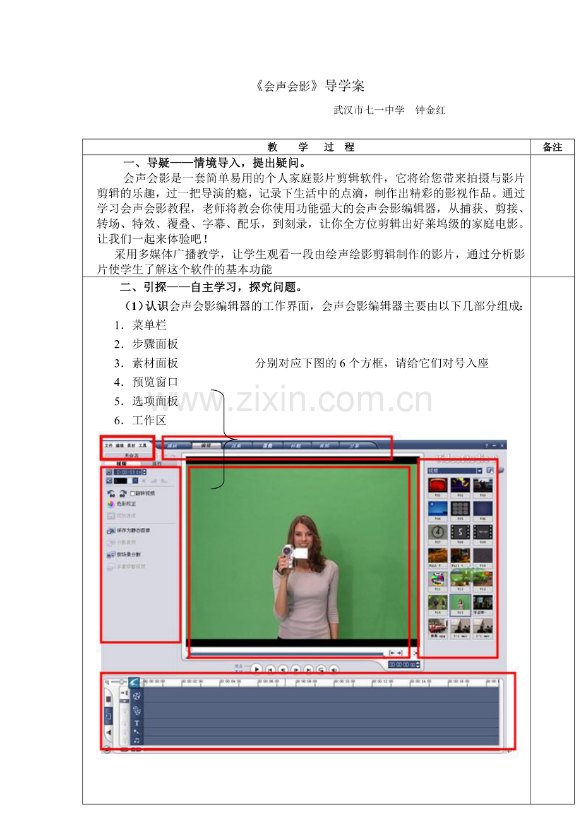This screenshot has width=581, height=822.
Task: Click 按场景分割 split by scene
Action: point(124,554)
